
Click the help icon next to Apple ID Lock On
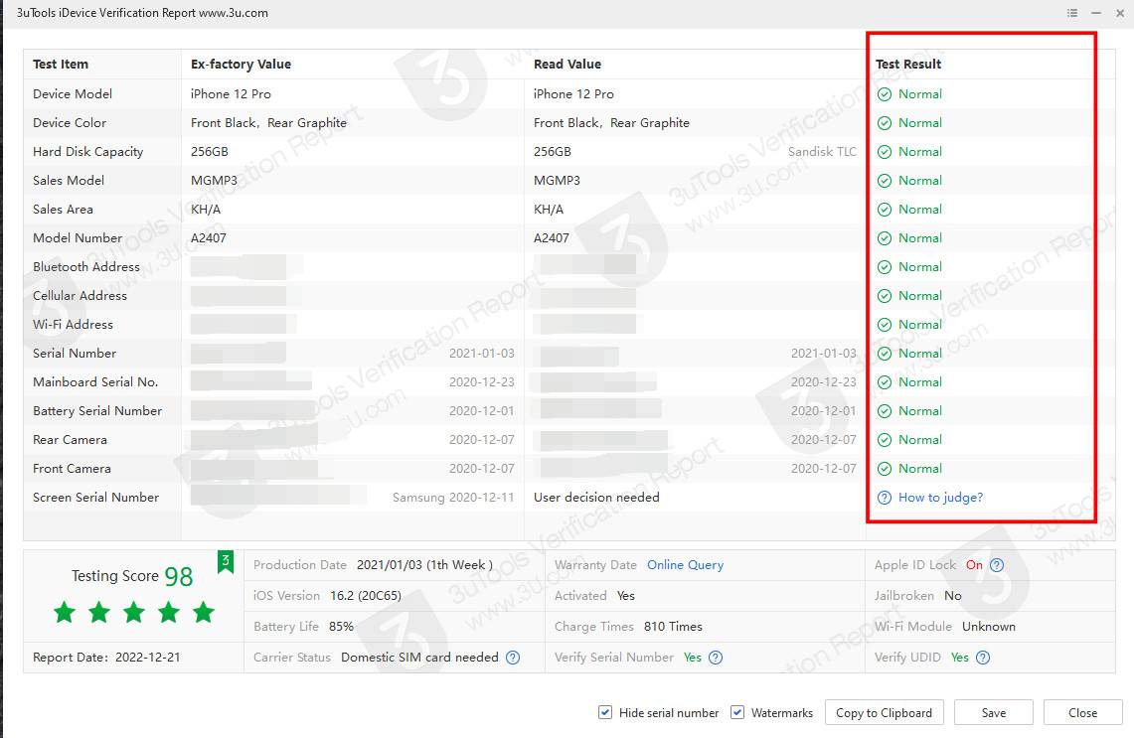997,565
